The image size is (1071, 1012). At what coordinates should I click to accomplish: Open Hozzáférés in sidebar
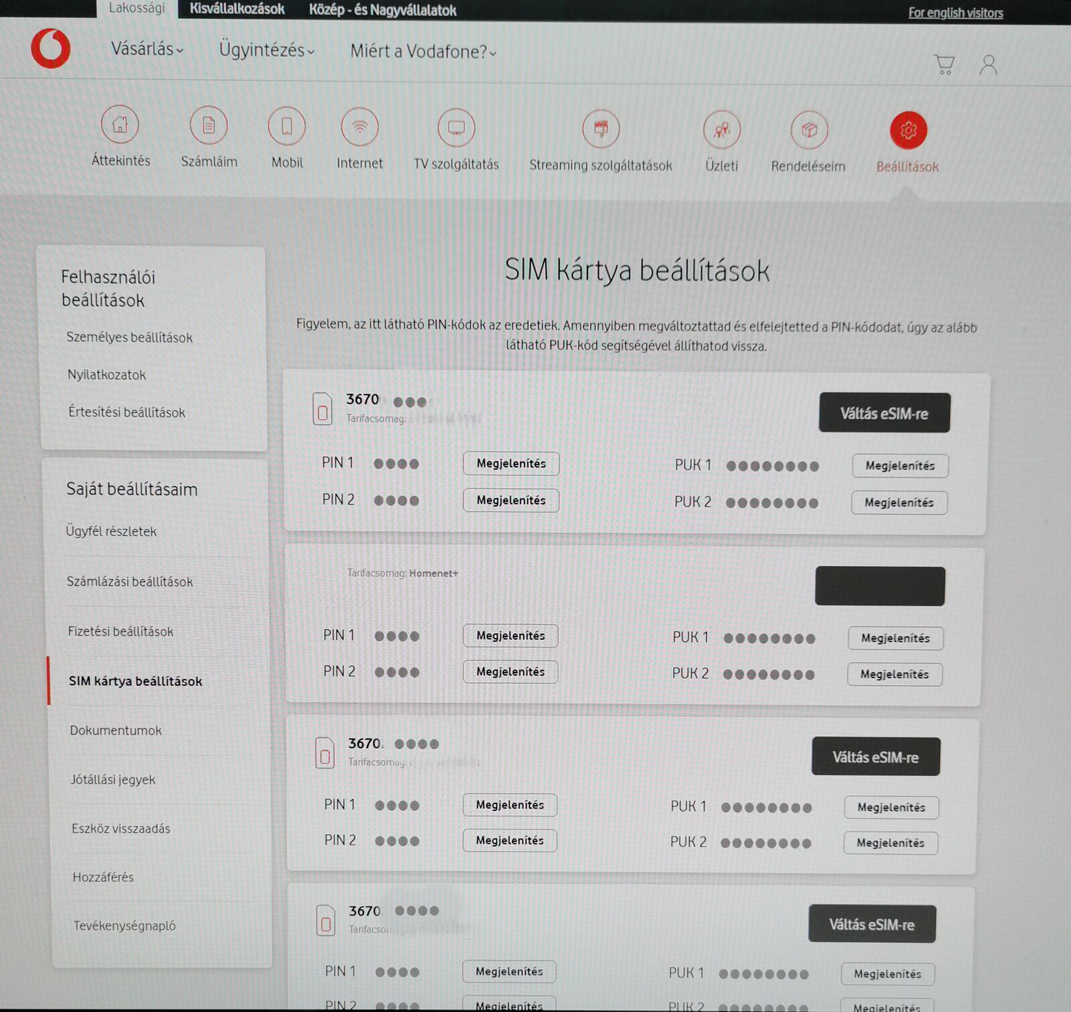(103, 877)
